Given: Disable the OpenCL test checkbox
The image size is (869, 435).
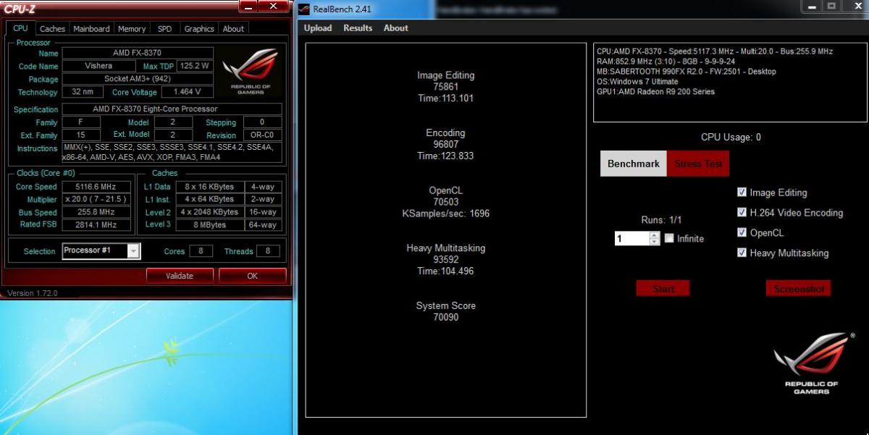Looking at the screenshot, I should (x=742, y=233).
